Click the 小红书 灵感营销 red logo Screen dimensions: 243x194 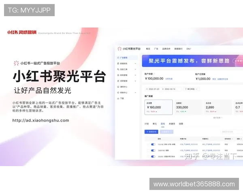click(x=22, y=32)
